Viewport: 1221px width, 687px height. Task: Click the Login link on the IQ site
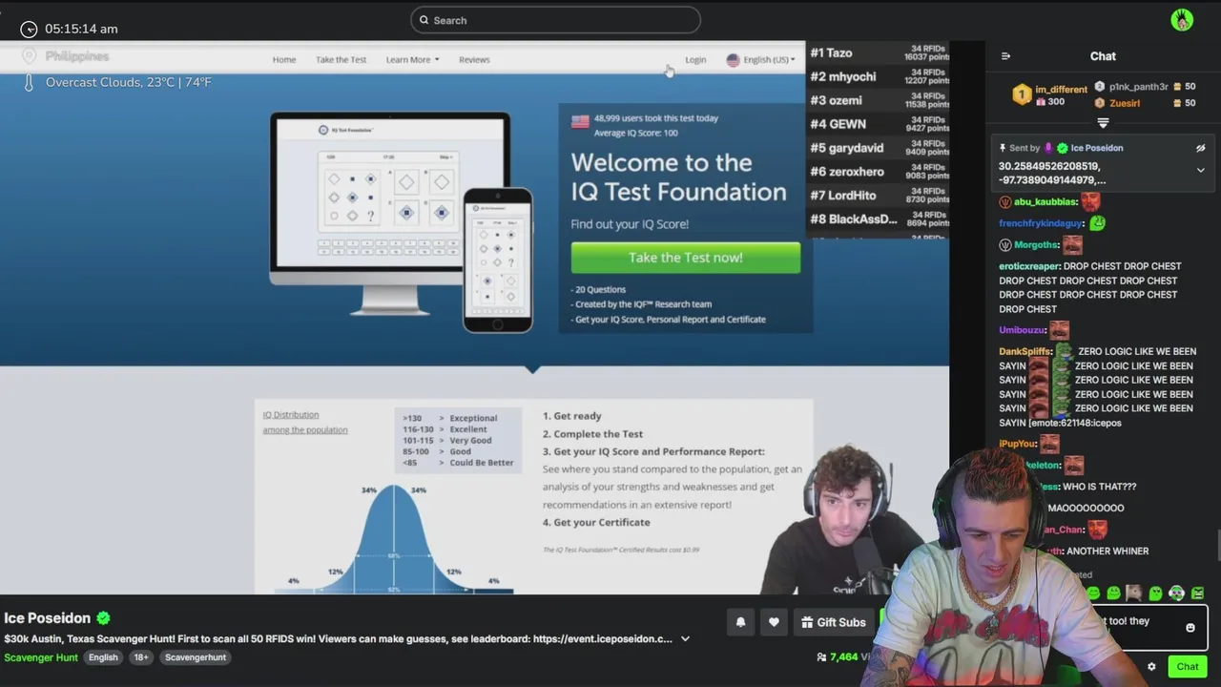click(695, 59)
